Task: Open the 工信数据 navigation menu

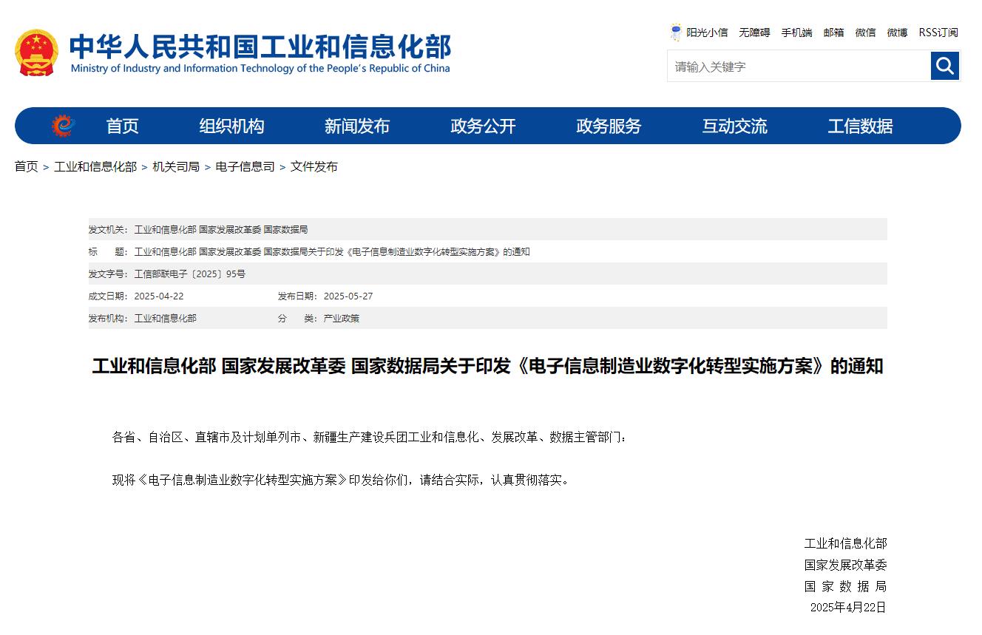Action: (x=860, y=126)
